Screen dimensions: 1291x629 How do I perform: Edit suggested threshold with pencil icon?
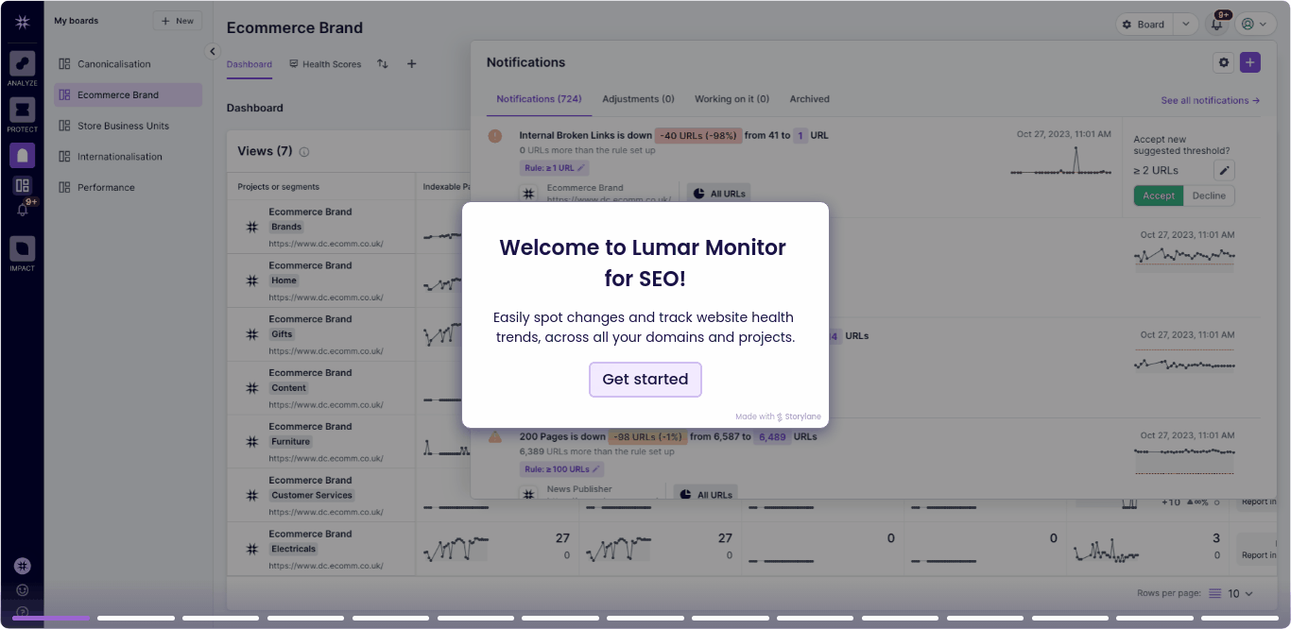click(1224, 171)
